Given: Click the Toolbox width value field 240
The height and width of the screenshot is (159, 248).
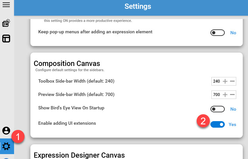Looking at the screenshot, I should coord(217,81).
